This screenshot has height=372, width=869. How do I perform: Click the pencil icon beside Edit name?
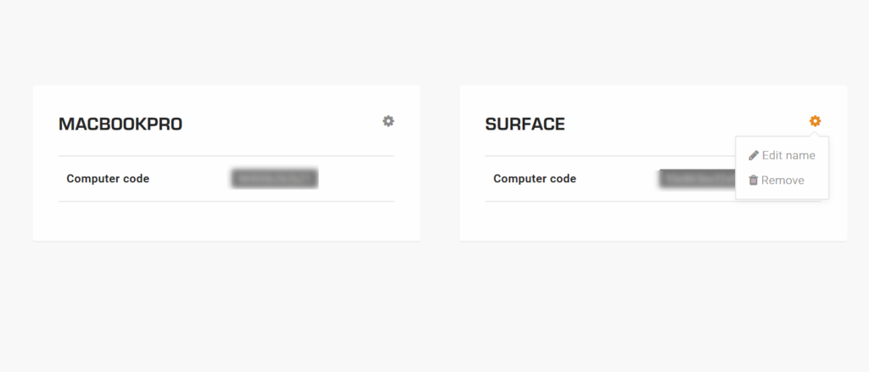coord(754,155)
